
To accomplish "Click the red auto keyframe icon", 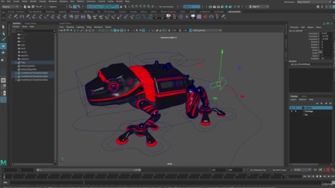I will (328, 170).
